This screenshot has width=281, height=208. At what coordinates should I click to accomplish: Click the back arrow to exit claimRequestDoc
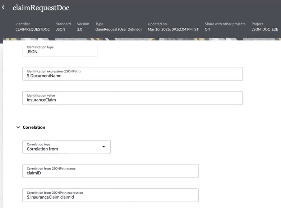point(3,7)
